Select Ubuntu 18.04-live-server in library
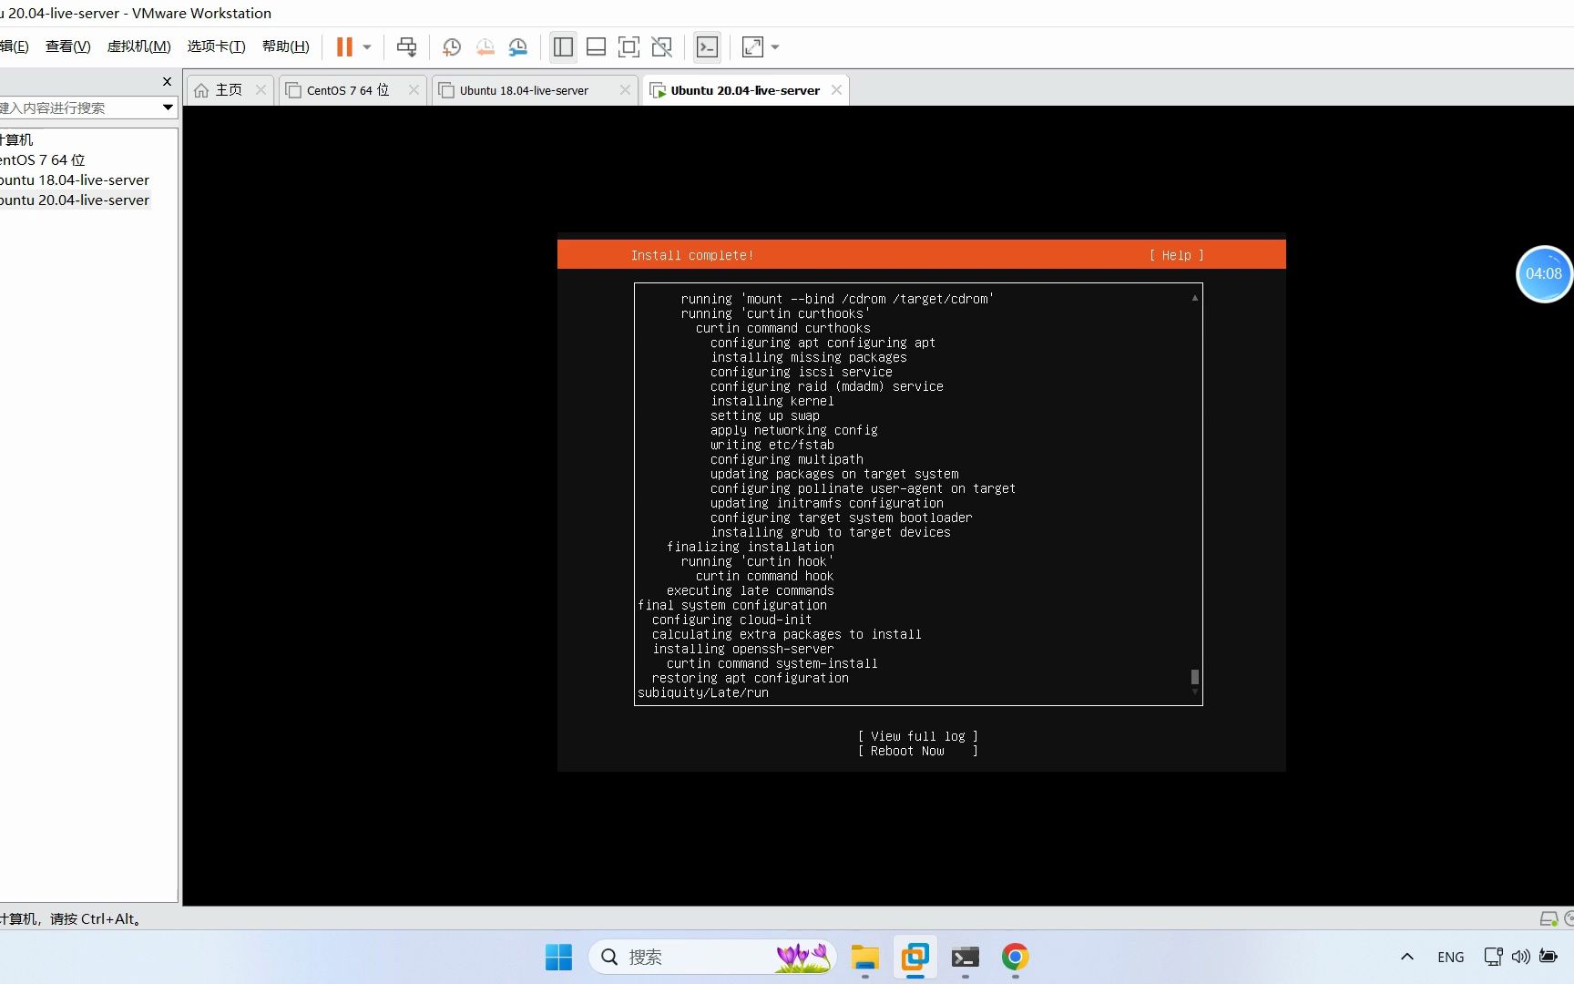This screenshot has width=1574, height=984. pyautogui.click(x=75, y=179)
